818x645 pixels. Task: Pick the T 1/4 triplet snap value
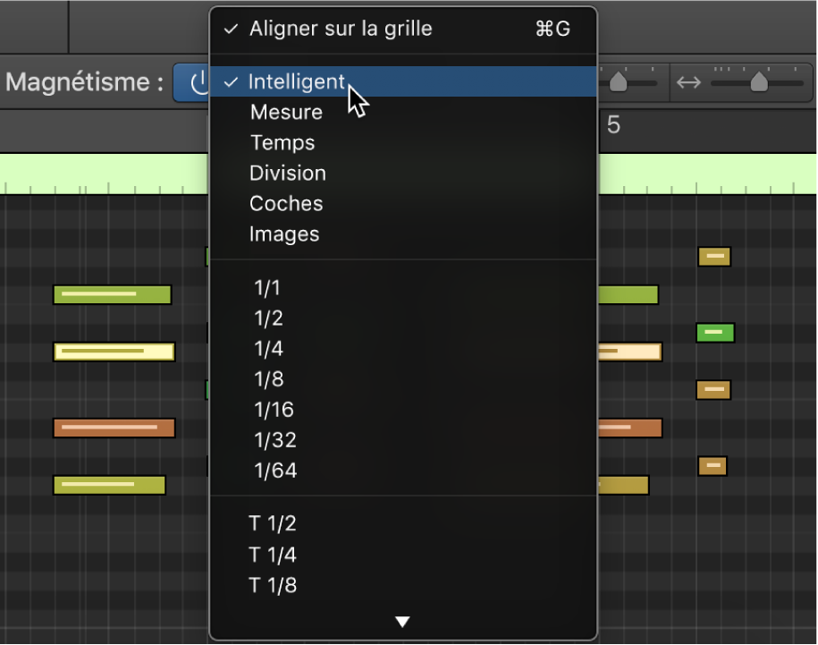[x=273, y=554]
